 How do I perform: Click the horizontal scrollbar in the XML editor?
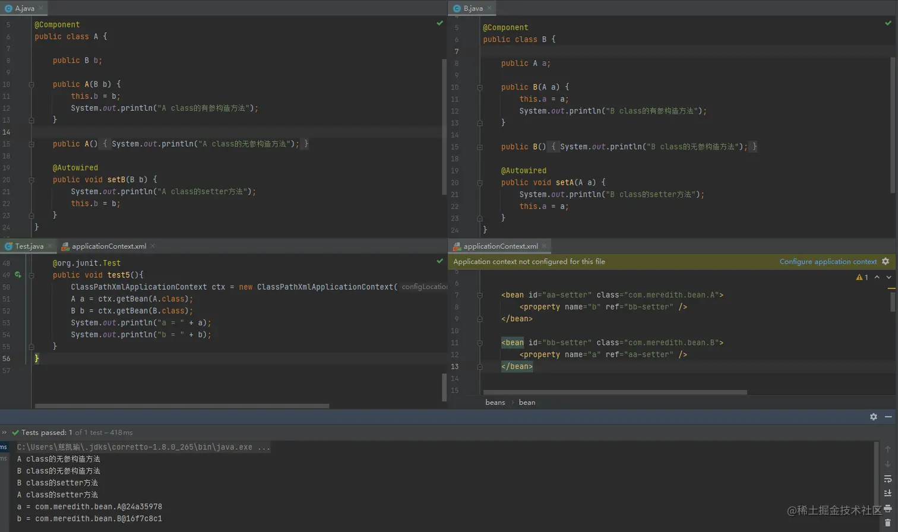tap(615, 392)
